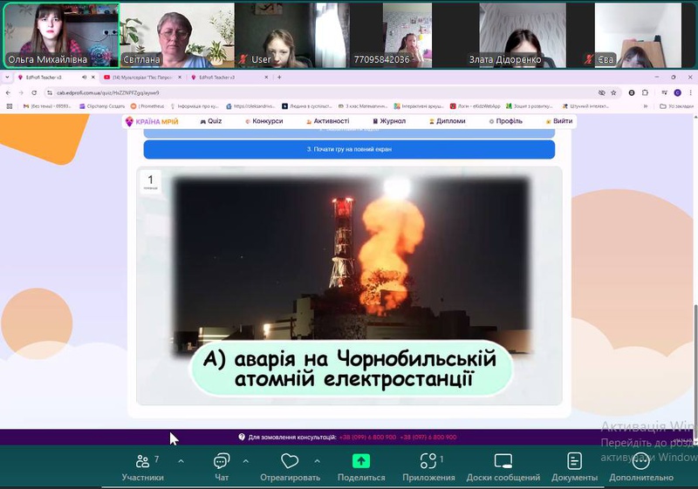
Task: Select Злата Дідоренко video tile
Action: point(523,36)
